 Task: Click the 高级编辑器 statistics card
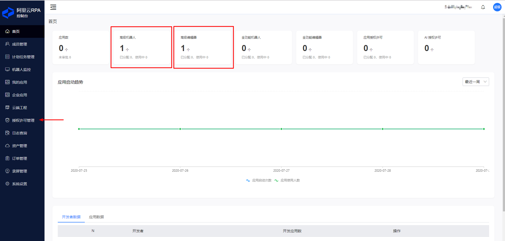point(203,47)
